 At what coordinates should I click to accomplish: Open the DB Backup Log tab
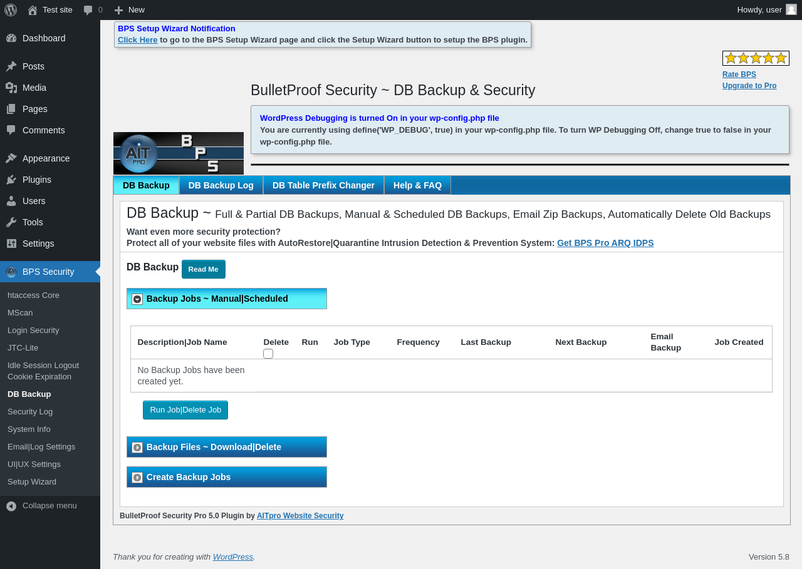coord(221,185)
